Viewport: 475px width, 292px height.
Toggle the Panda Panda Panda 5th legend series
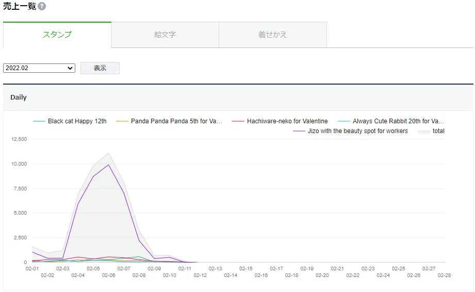click(169, 121)
